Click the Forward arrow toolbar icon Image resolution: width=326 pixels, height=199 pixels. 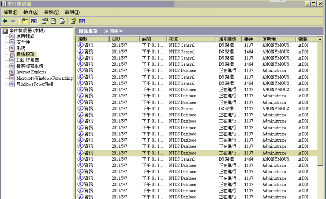pos(13,21)
